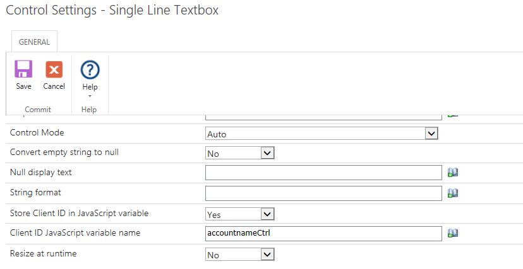Screen dimensions: 523x269
Task: Open the Control Mode dropdown
Action: (x=322, y=134)
